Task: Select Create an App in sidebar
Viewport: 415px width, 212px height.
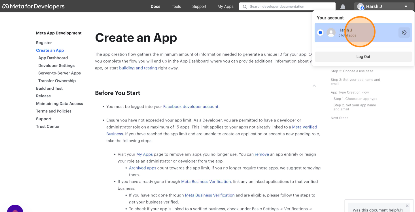Action: click(50, 50)
